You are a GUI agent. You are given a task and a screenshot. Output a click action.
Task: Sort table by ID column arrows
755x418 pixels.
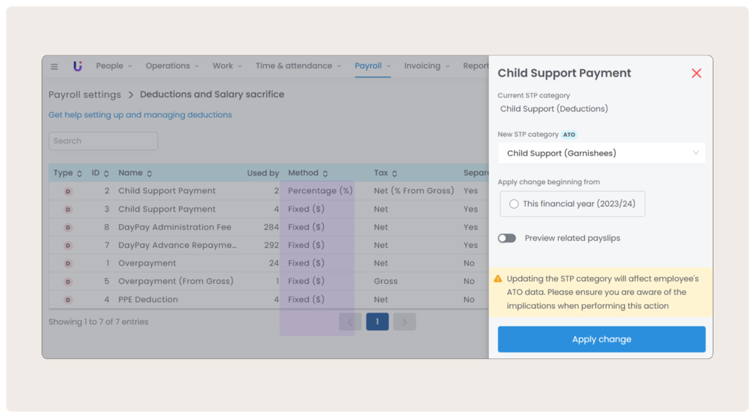tap(106, 173)
